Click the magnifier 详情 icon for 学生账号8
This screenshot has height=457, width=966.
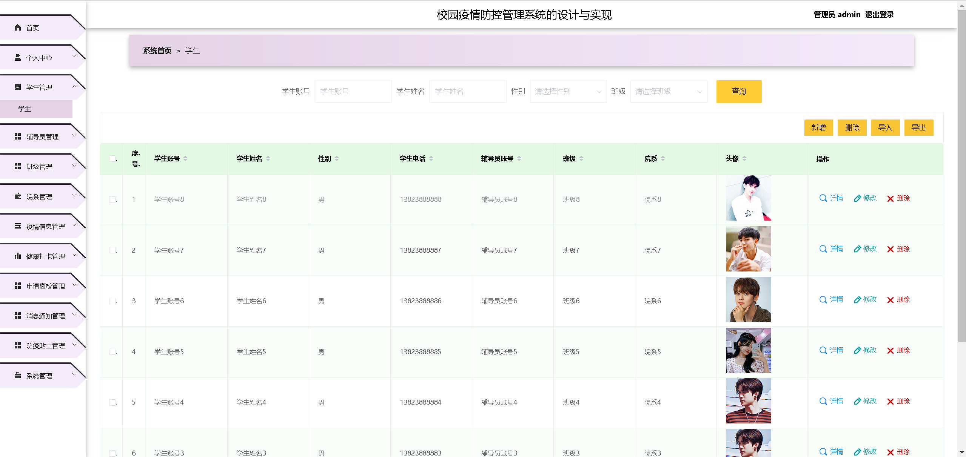click(823, 198)
